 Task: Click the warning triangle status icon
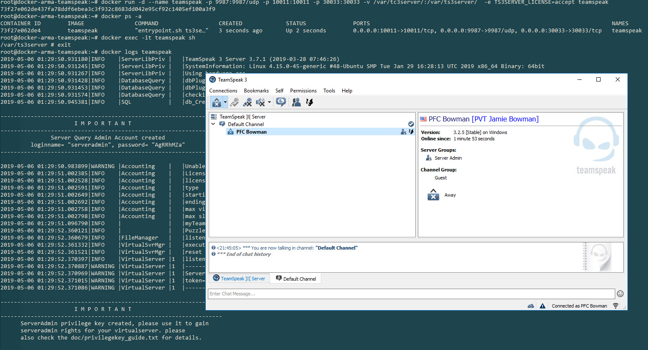tap(543, 306)
